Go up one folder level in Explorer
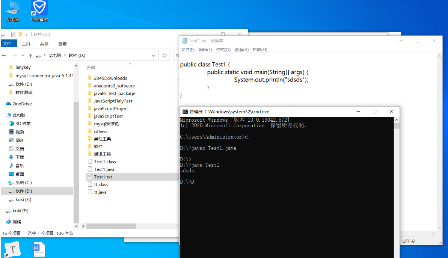This screenshot has height=258, width=448. coord(30,56)
